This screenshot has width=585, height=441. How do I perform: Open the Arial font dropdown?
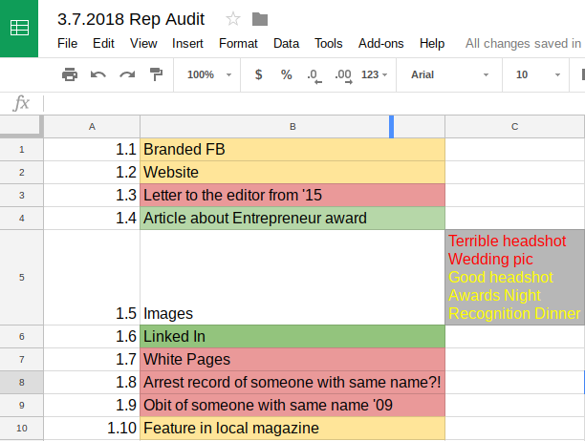(x=449, y=74)
